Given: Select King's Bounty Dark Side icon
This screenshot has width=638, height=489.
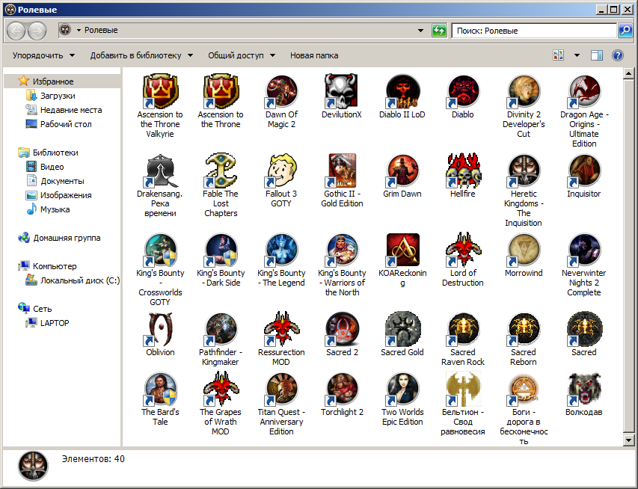Looking at the screenshot, I should 221,250.
